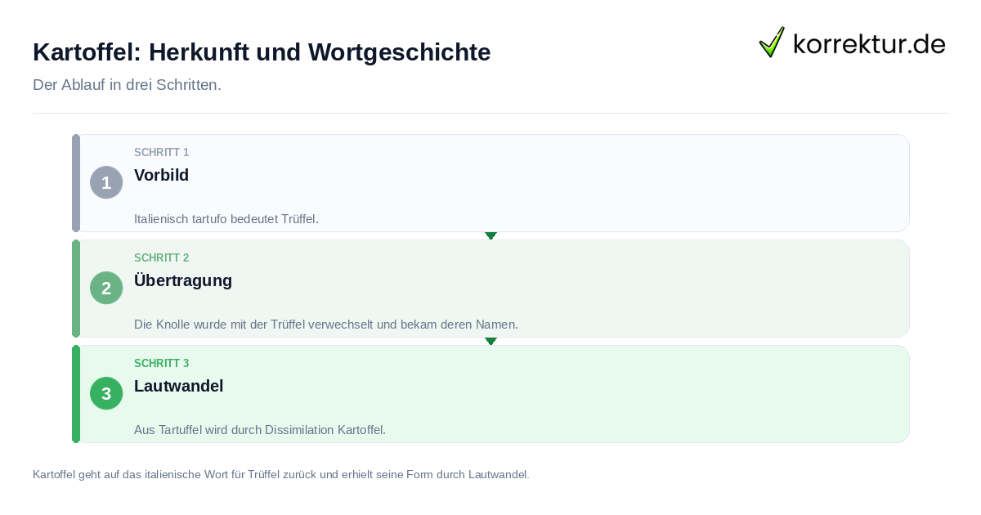Click footer sentence about italienische Wort
The image size is (981, 515).
point(281,474)
